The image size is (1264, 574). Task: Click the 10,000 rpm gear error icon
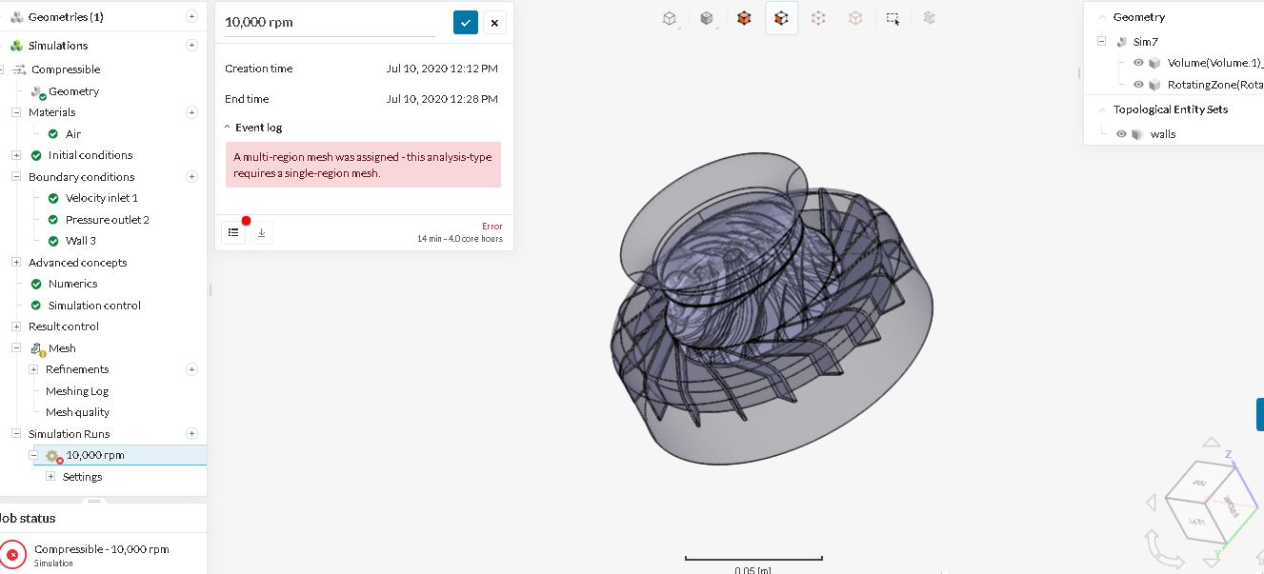tap(53, 456)
